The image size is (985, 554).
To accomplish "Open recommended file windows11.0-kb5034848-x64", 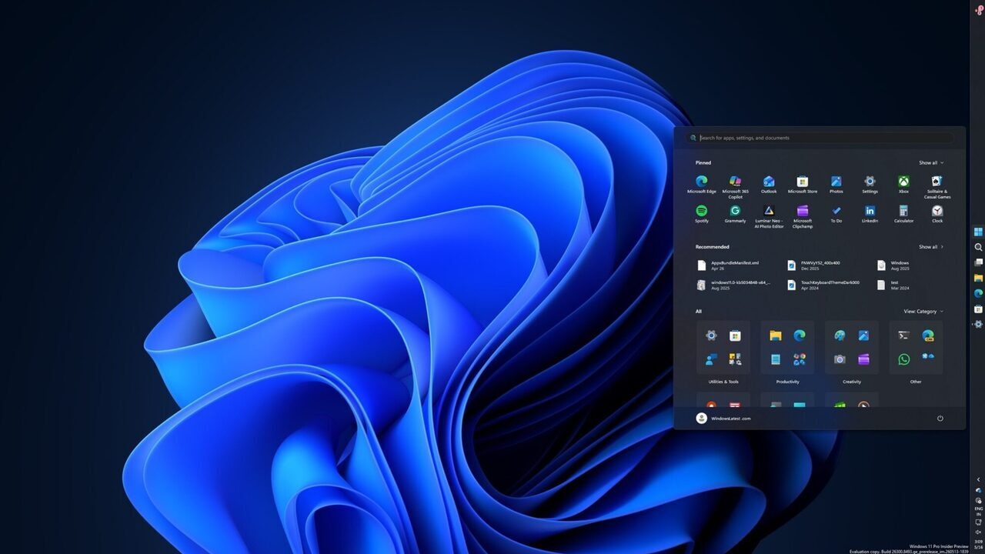I will (733, 285).
